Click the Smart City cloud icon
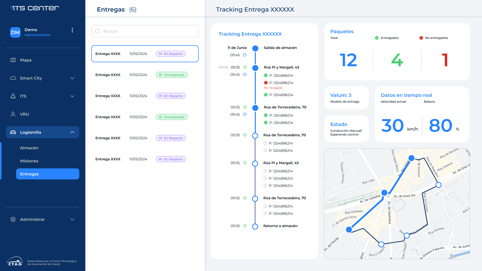The image size is (482, 271). [13, 78]
